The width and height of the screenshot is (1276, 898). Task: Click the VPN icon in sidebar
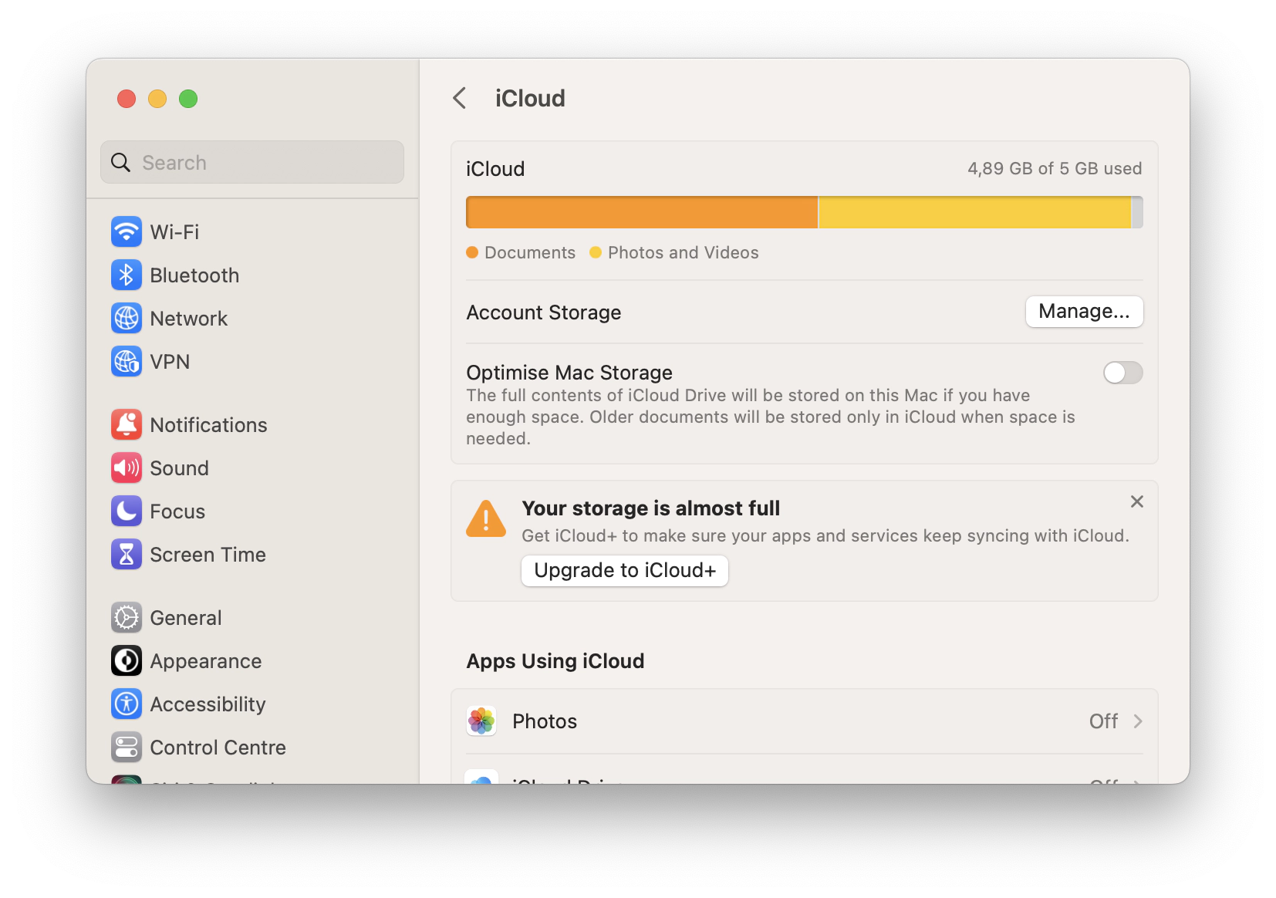pos(127,361)
